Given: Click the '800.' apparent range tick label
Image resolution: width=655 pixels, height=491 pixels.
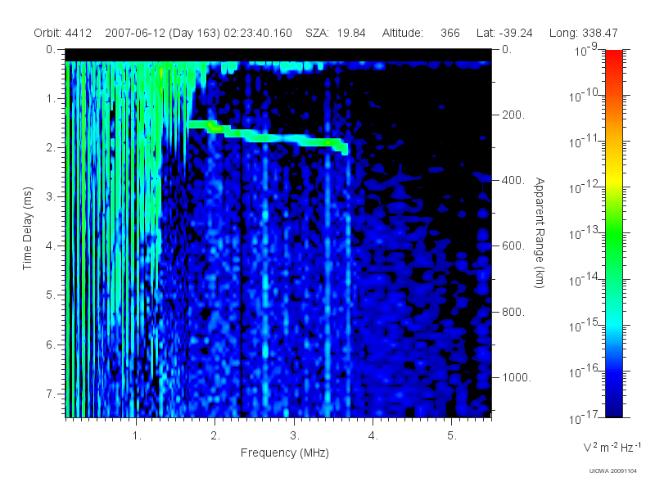Looking at the screenshot, I should 513,312.
